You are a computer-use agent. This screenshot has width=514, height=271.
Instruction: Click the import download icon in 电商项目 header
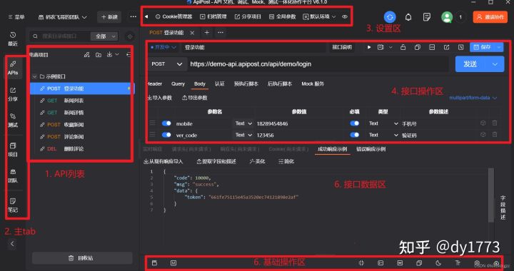pos(109,55)
